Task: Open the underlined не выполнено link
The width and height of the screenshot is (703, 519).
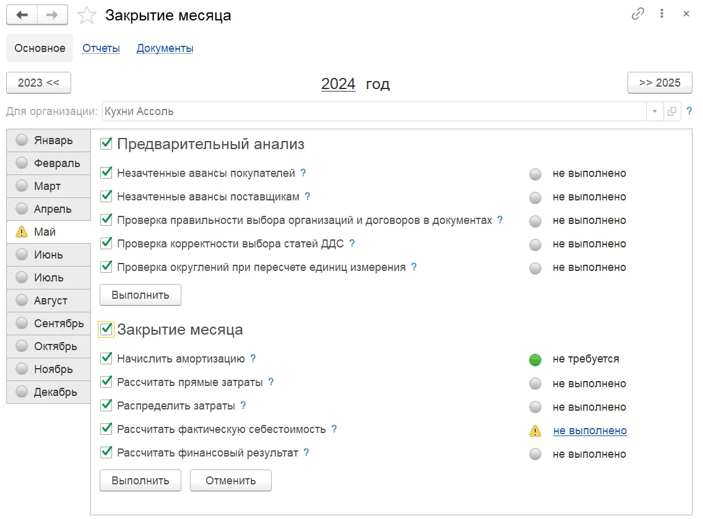Action: click(x=590, y=431)
